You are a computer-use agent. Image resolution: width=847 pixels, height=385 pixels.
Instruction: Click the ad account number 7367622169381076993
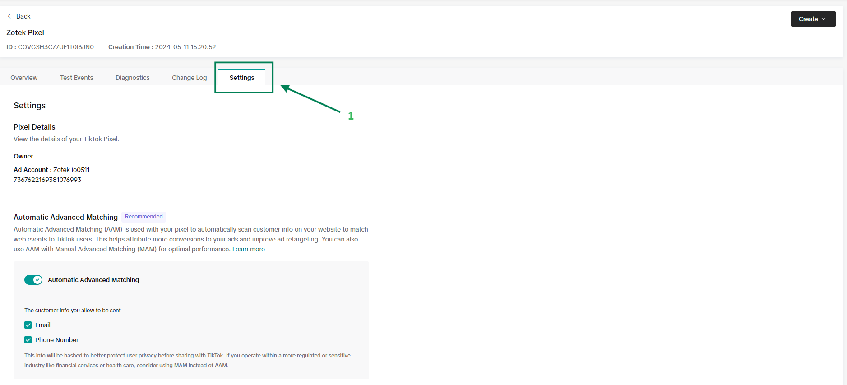tap(47, 180)
